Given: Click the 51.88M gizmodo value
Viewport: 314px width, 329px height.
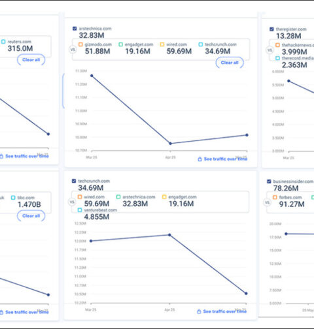Looking at the screenshot, I should click(97, 52).
